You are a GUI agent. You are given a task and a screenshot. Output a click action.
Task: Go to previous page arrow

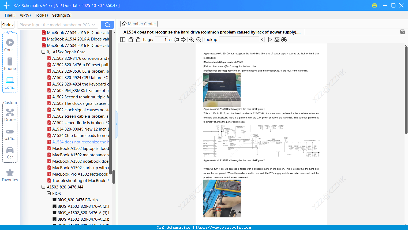(x=176, y=39)
